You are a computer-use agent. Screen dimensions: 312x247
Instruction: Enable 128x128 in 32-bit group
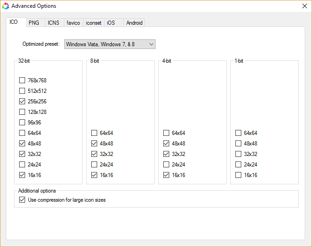click(22, 112)
